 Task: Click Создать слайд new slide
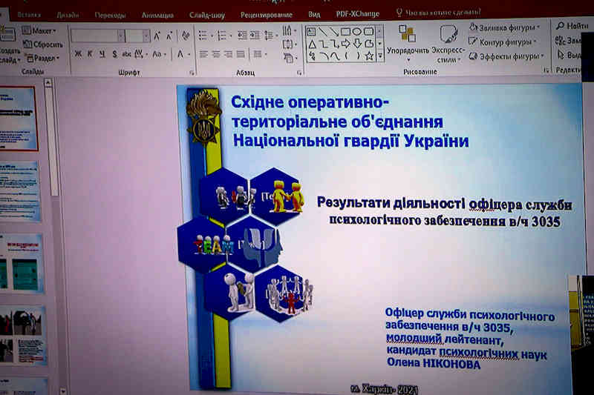point(9,44)
